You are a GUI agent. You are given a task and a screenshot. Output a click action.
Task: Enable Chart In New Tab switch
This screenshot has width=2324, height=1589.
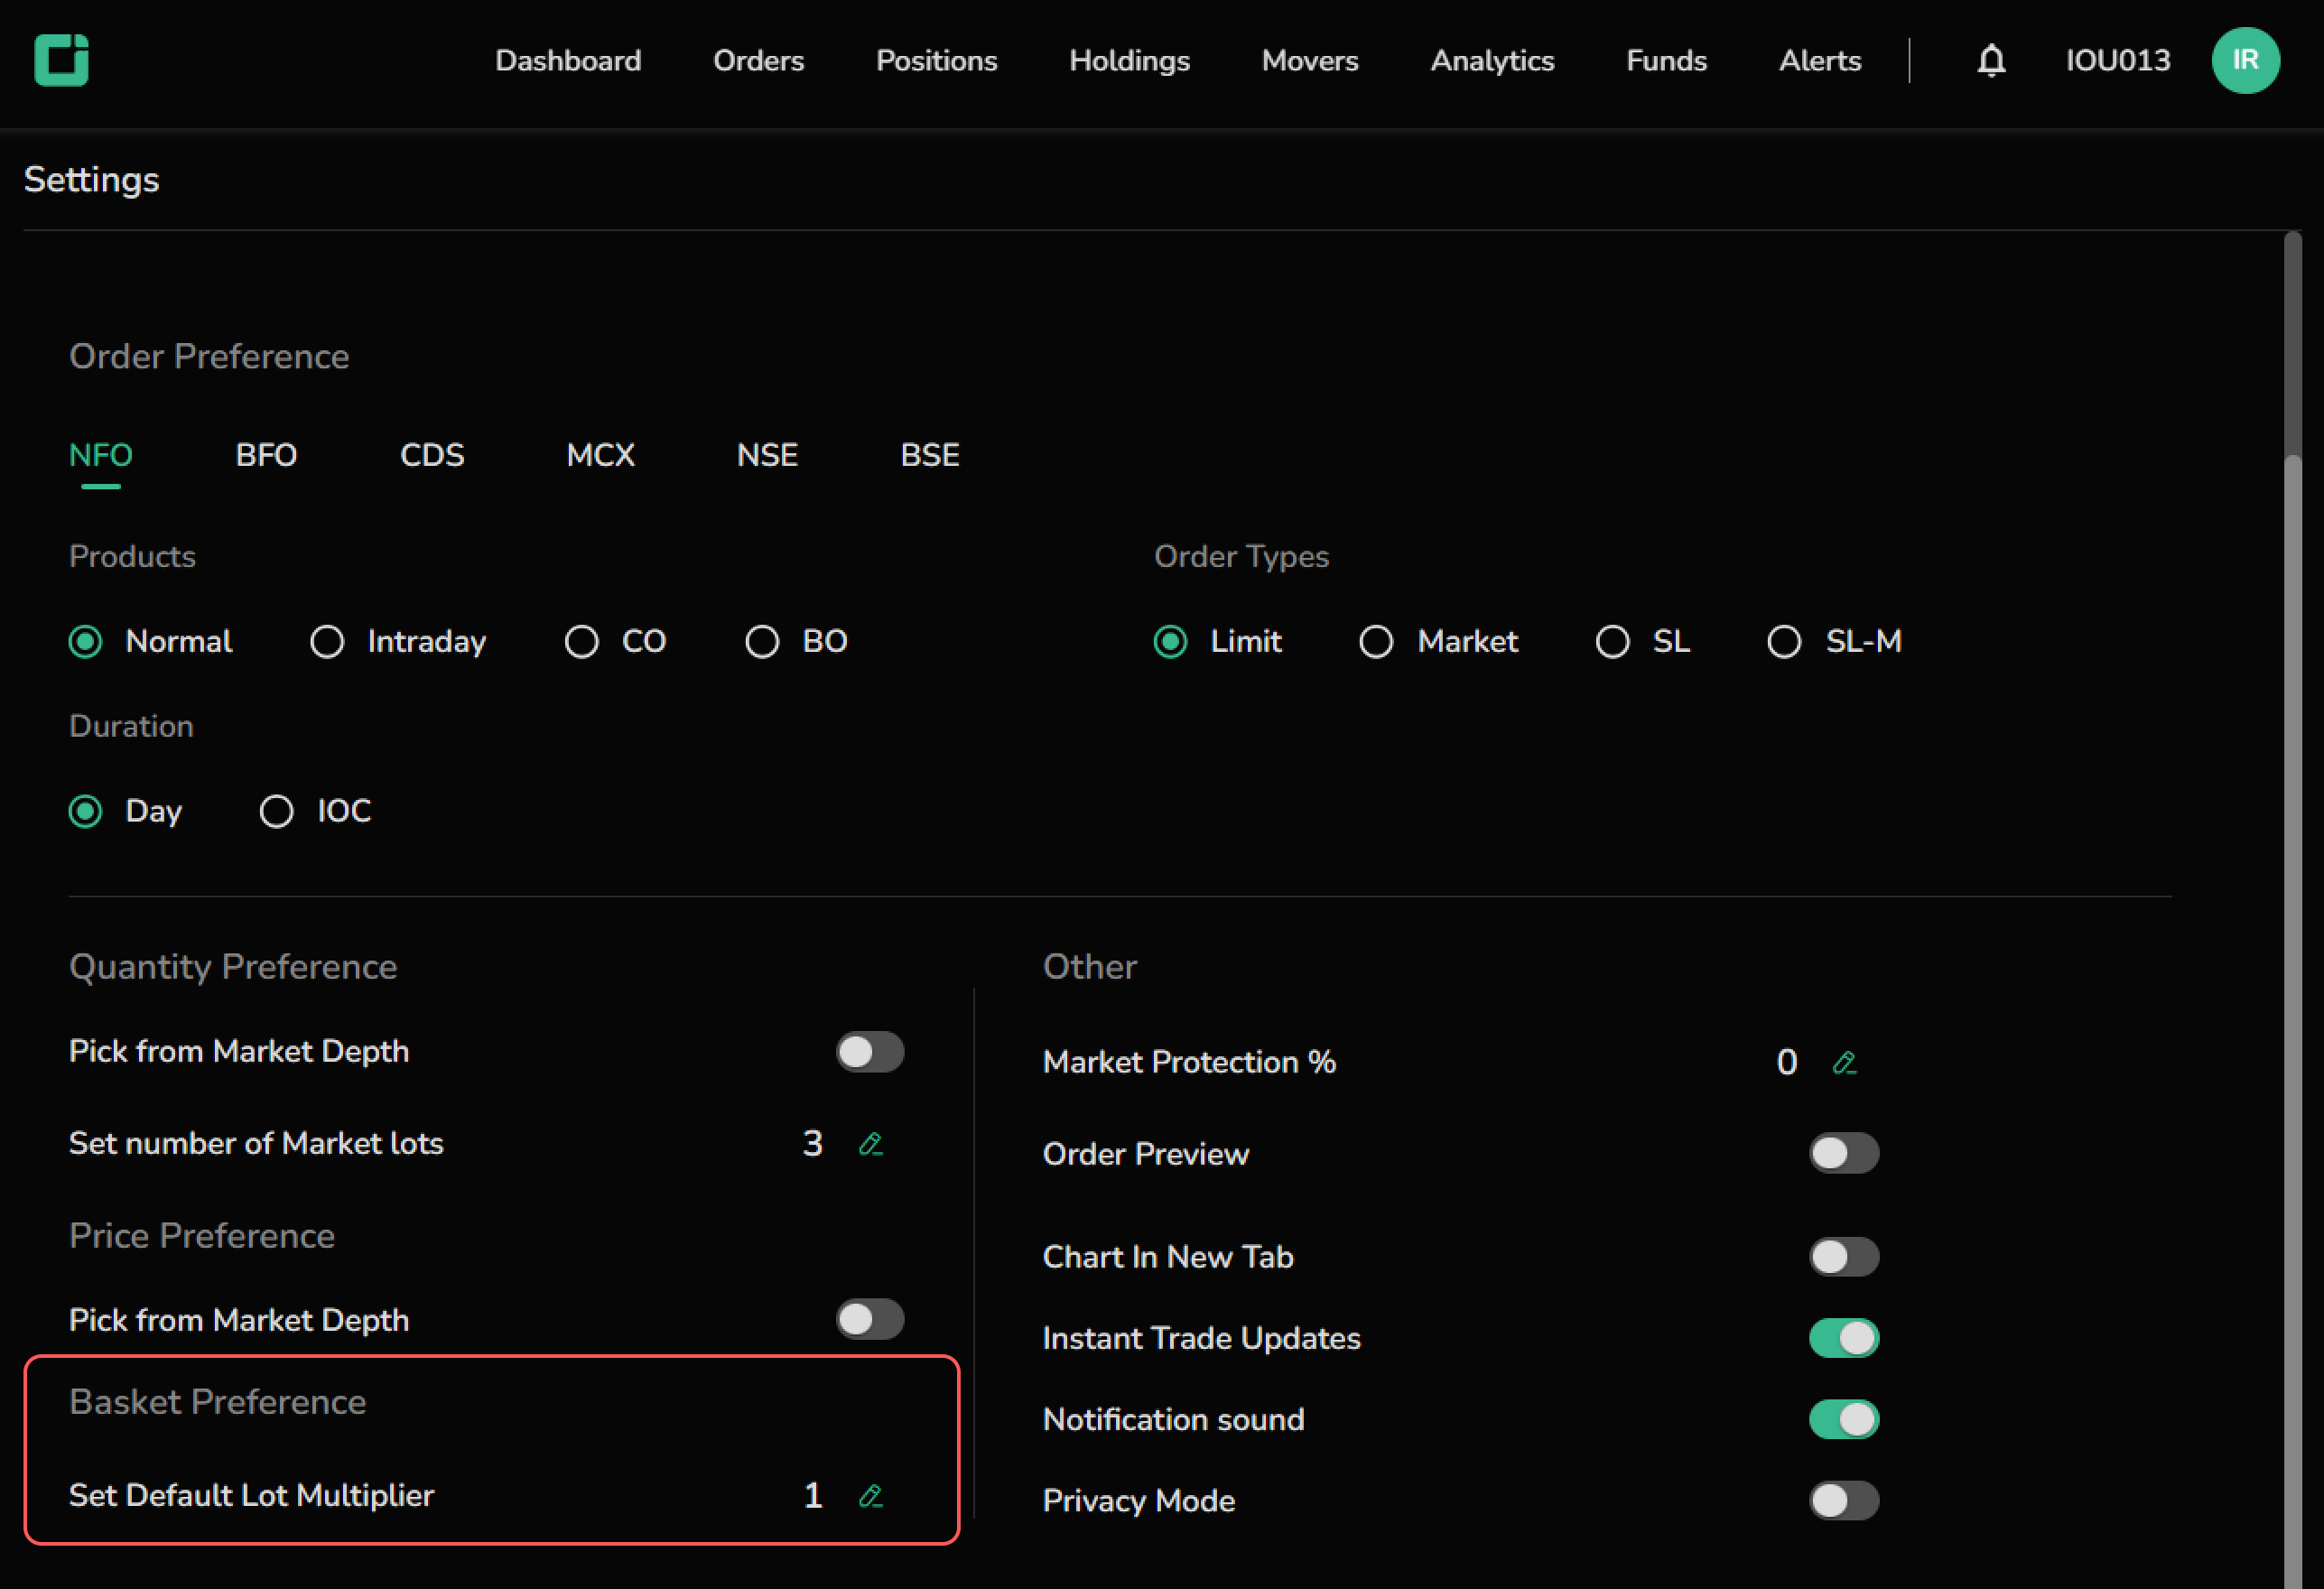[1843, 1256]
